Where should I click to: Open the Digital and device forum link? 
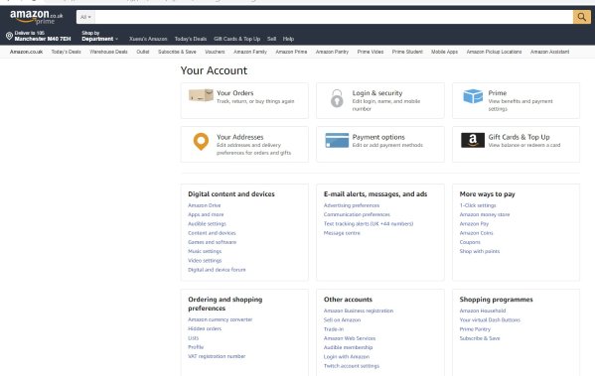[x=217, y=270]
